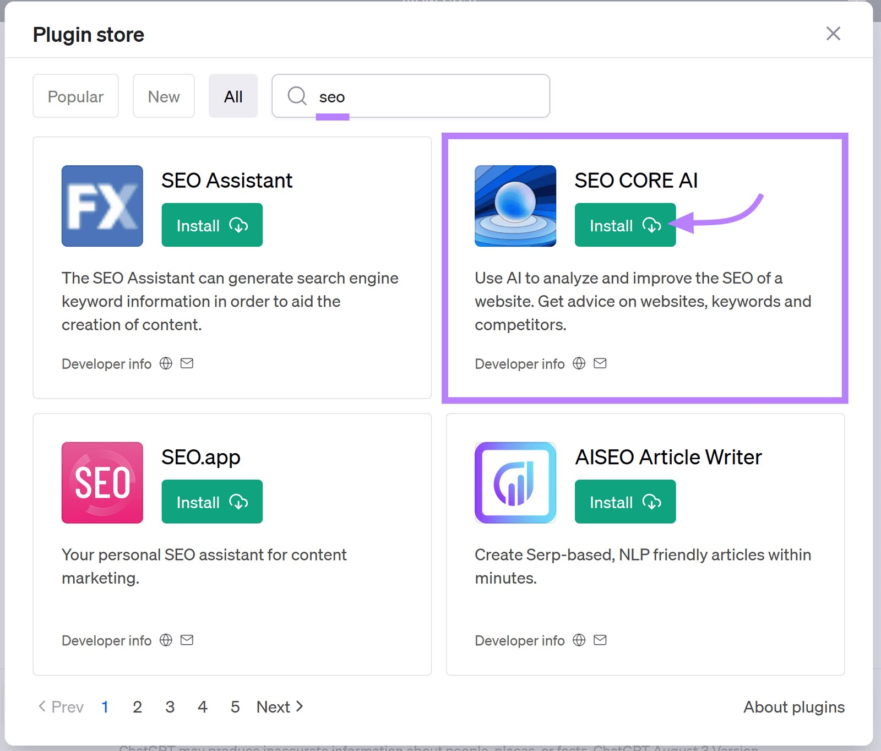Open Developer info for AISEO Article Writer
881x751 pixels.
520,640
